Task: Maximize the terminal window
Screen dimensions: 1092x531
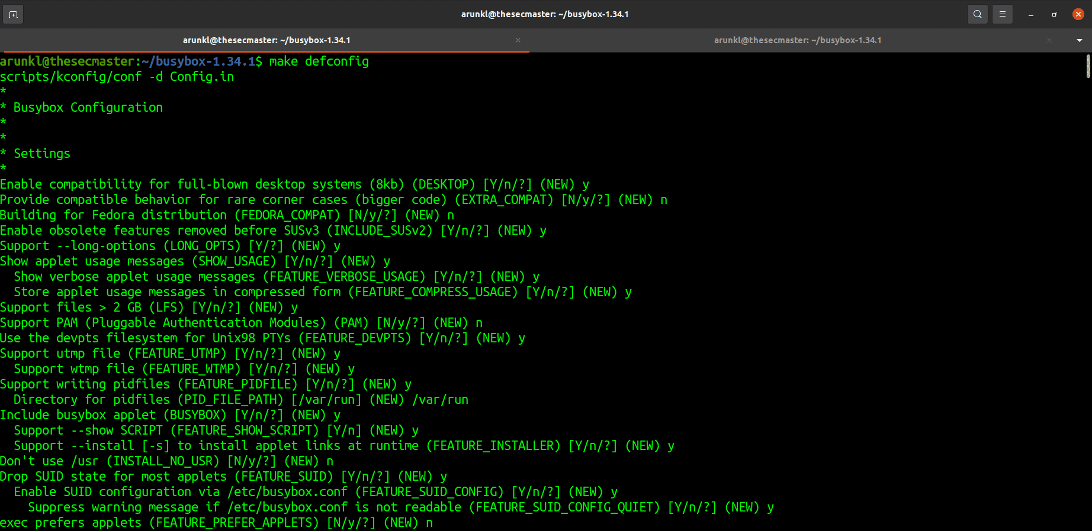Action: click(1055, 15)
